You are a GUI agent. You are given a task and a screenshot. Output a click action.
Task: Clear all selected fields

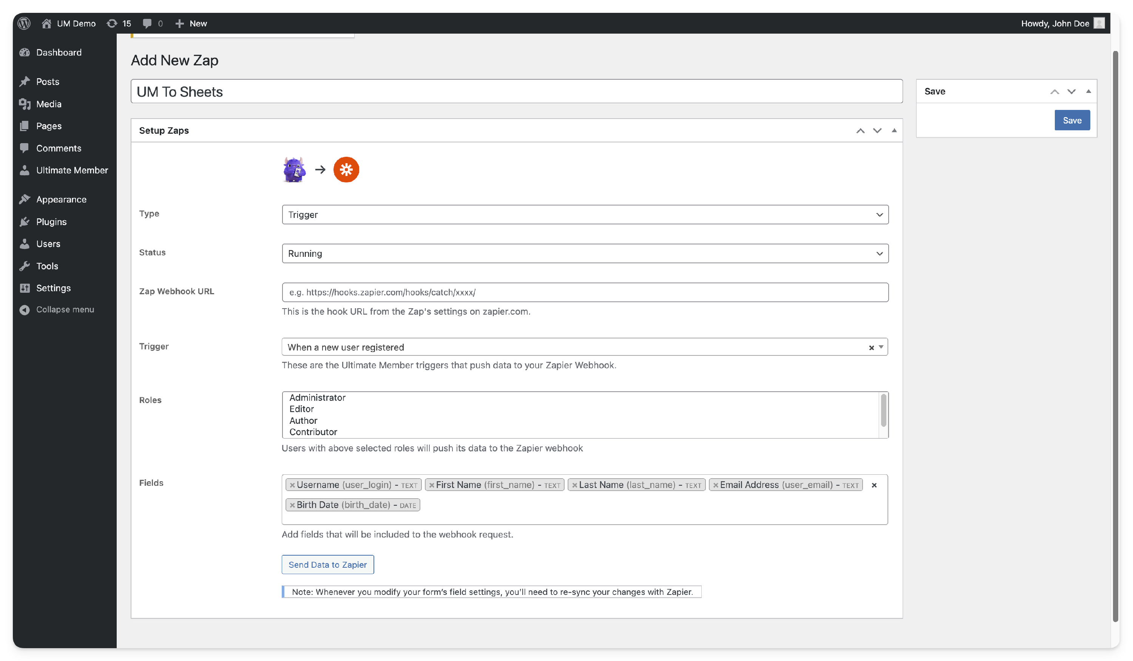(874, 485)
